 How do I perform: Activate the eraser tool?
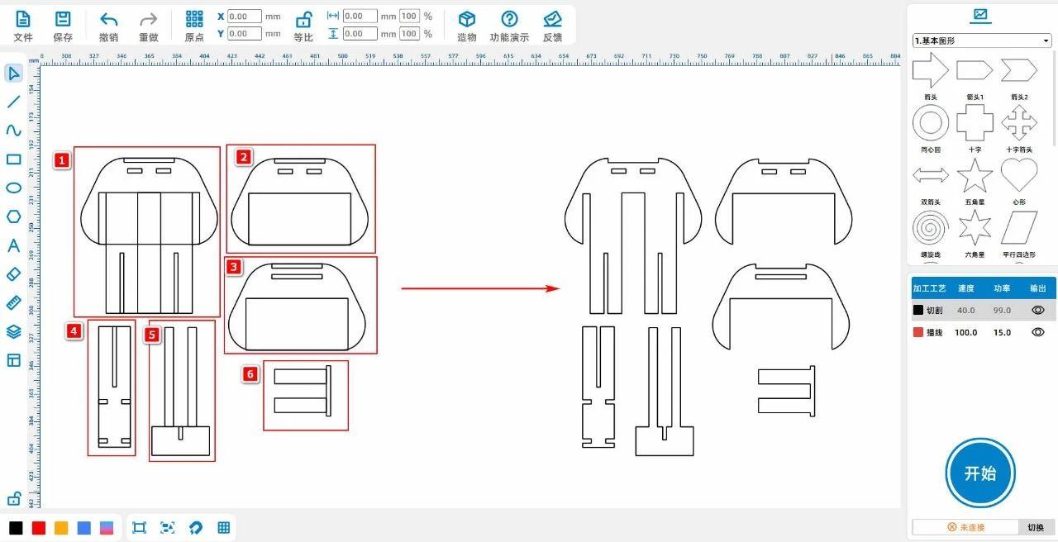click(13, 274)
